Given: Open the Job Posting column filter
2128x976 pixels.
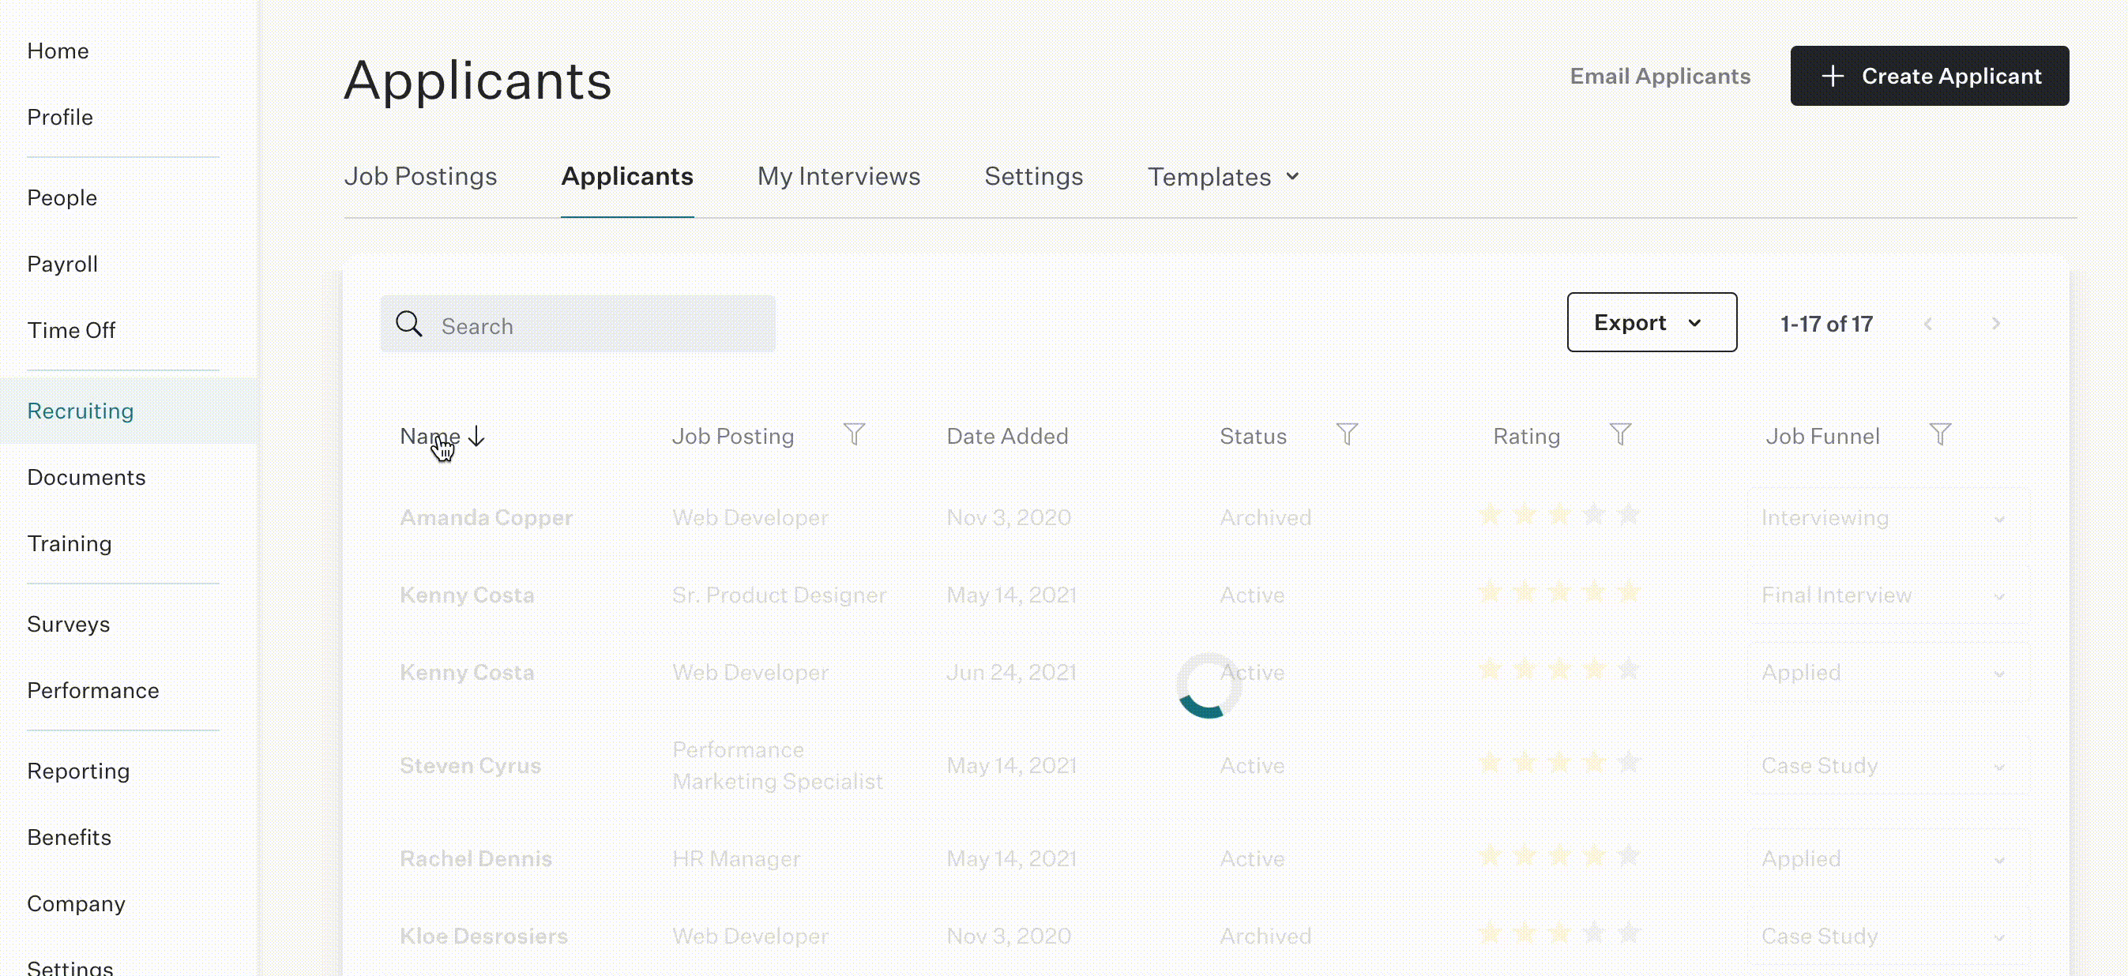Looking at the screenshot, I should pyautogui.click(x=854, y=434).
